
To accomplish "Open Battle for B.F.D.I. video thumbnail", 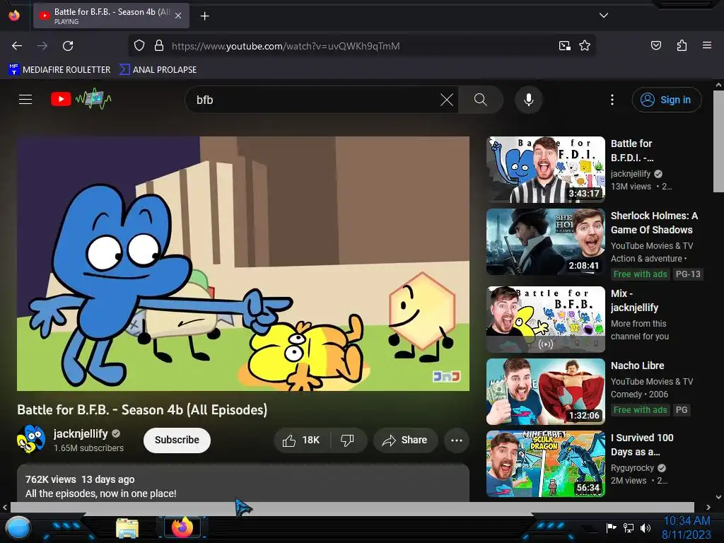I will pyautogui.click(x=545, y=170).
